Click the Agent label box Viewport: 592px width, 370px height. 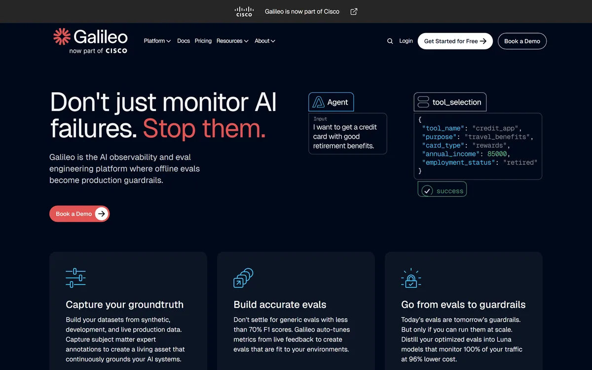click(331, 102)
